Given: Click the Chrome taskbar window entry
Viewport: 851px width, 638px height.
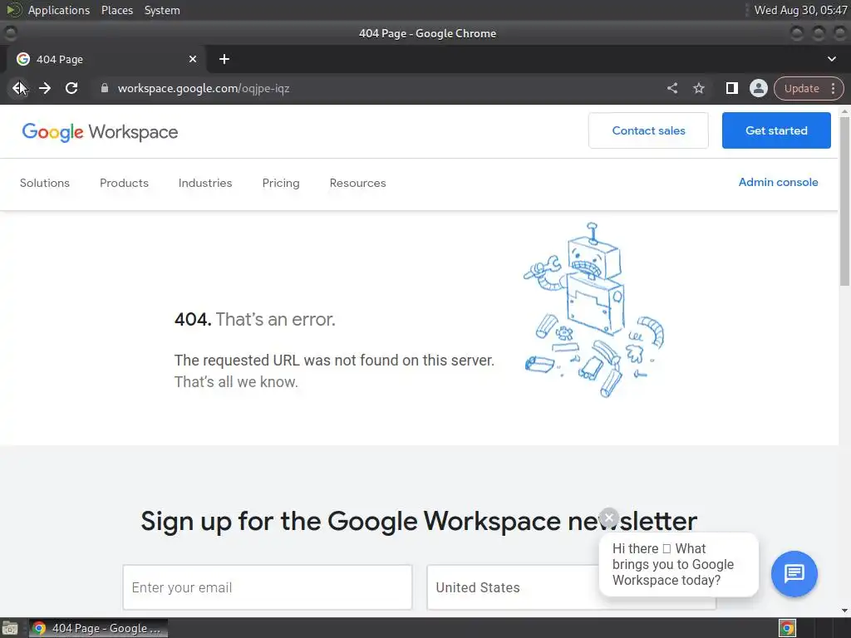Looking at the screenshot, I should [x=98, y=628].
